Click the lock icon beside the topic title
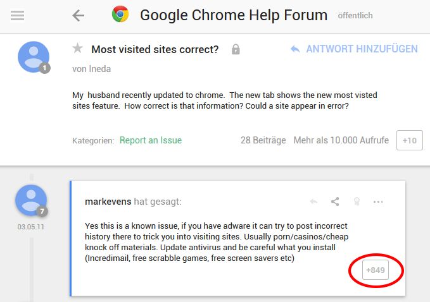430x302 pixels. pos(236,49)
